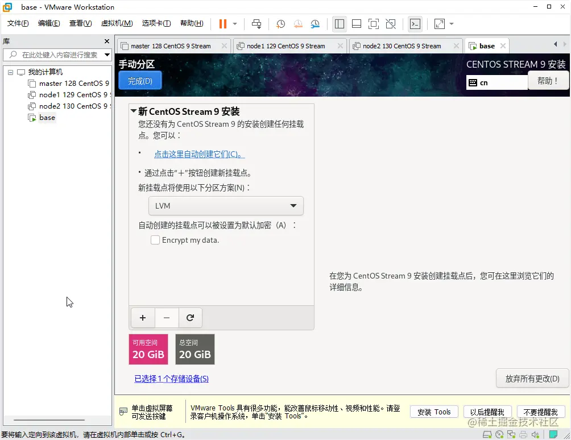571x440 pixels.
Task: Click the gray 总空间 20 GiB box
Action: point(195,350)
